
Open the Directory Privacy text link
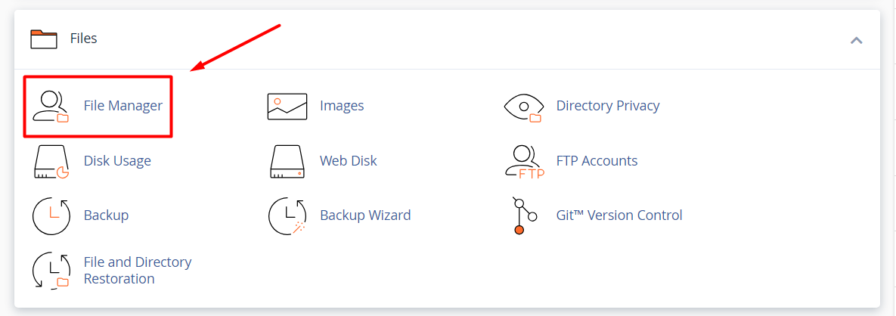tap(608, 106)
